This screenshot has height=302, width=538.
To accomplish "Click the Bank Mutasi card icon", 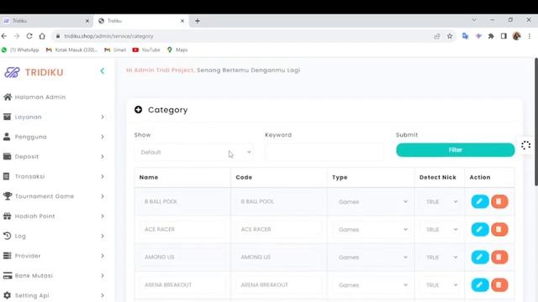I will click(x=8, y=276).
